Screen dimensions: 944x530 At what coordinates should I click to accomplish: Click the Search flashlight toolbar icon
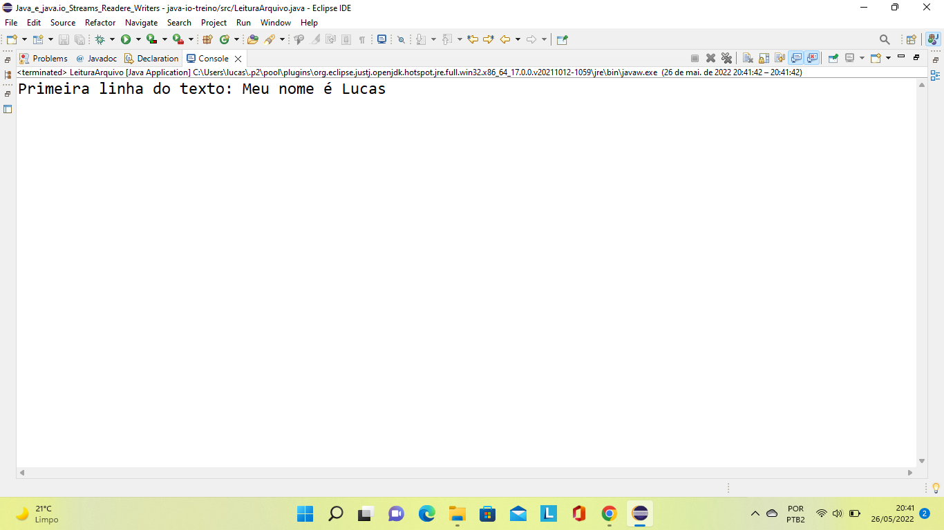pos(270,39)
